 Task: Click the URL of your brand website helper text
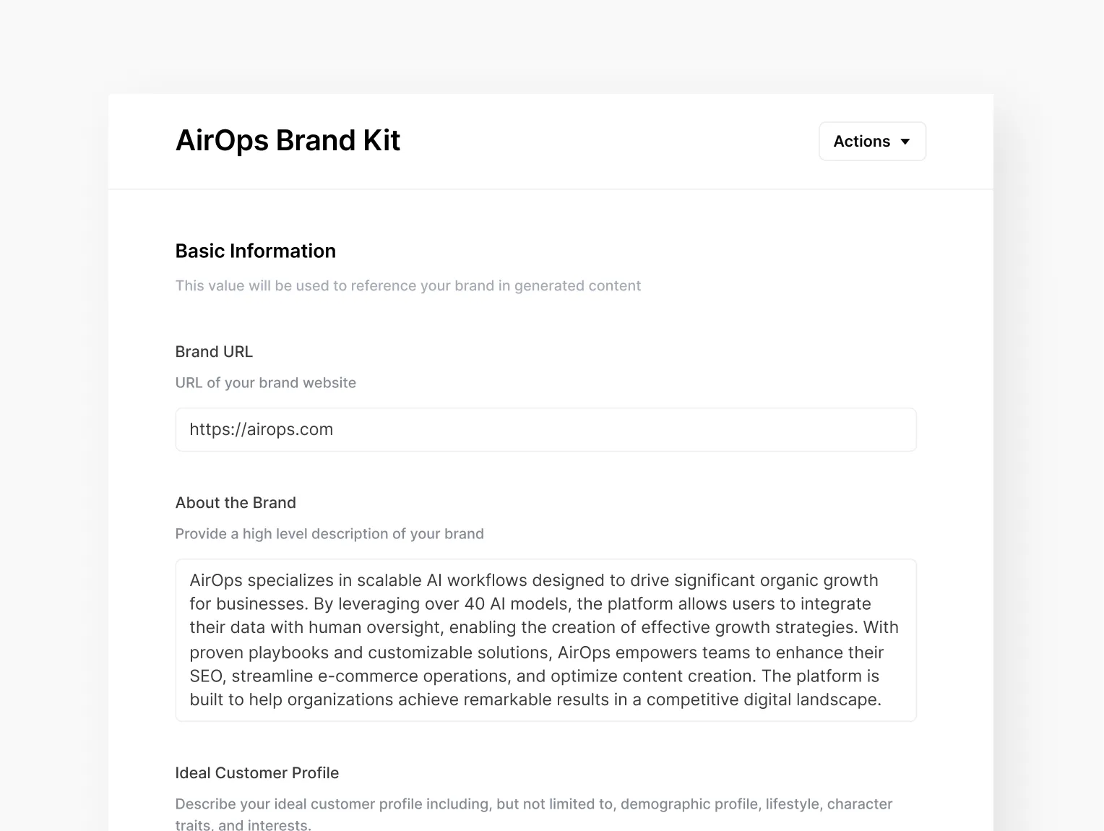click(265, 382)
